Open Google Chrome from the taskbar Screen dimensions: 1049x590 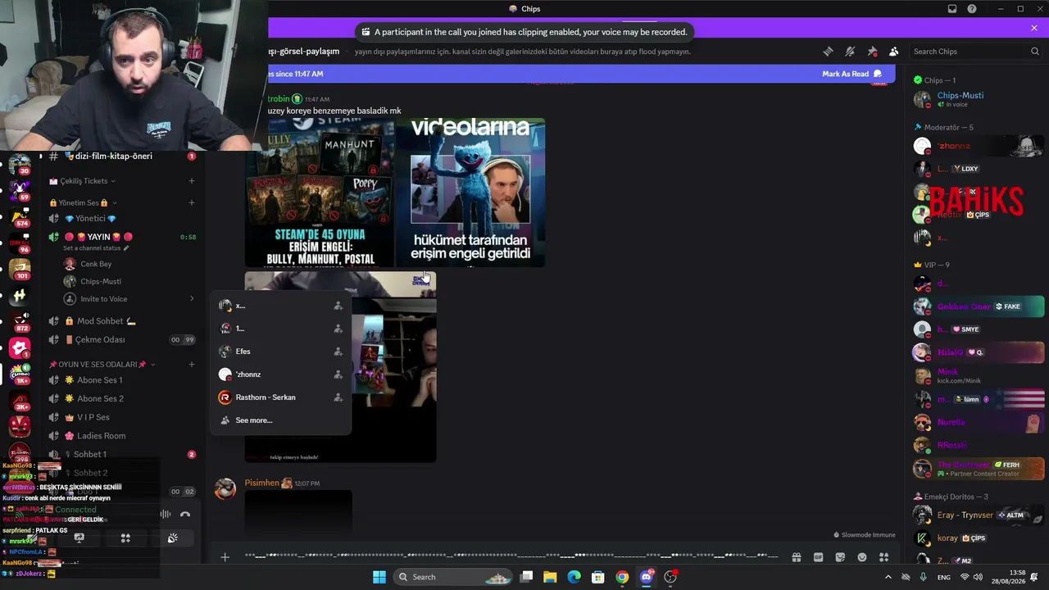coord(622,577)
